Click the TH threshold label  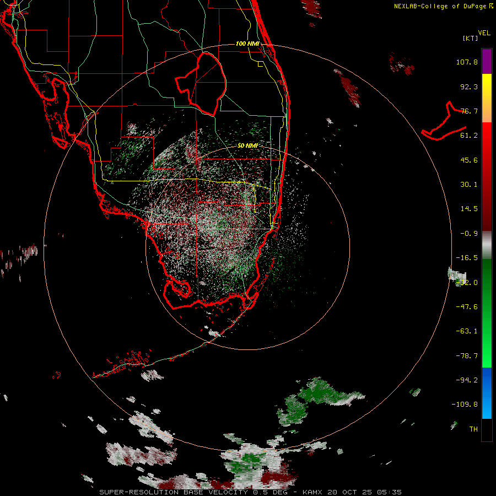473,429
